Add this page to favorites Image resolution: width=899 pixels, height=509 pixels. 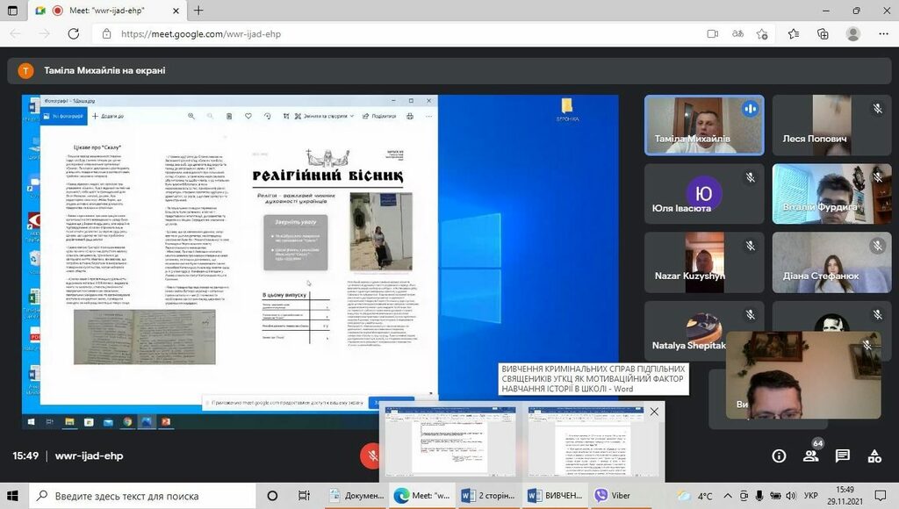tap(762, 33)
